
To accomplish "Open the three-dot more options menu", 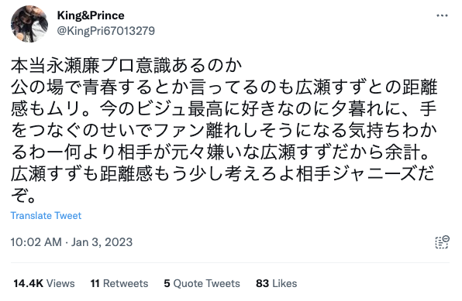I will click(x=442, y=15).
